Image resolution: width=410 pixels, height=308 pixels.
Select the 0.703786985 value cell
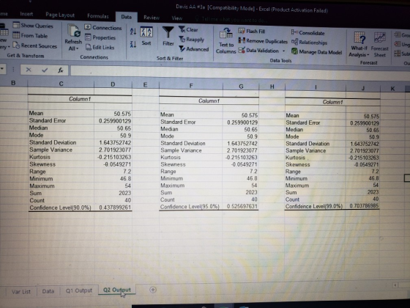coord(362,206)
